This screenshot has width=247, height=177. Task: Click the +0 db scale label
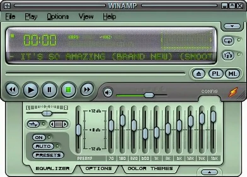pos(95,130)
